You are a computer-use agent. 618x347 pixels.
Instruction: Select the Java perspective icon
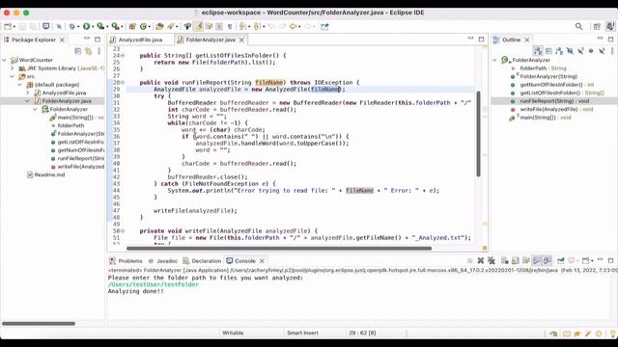click(x=610, y=26)
